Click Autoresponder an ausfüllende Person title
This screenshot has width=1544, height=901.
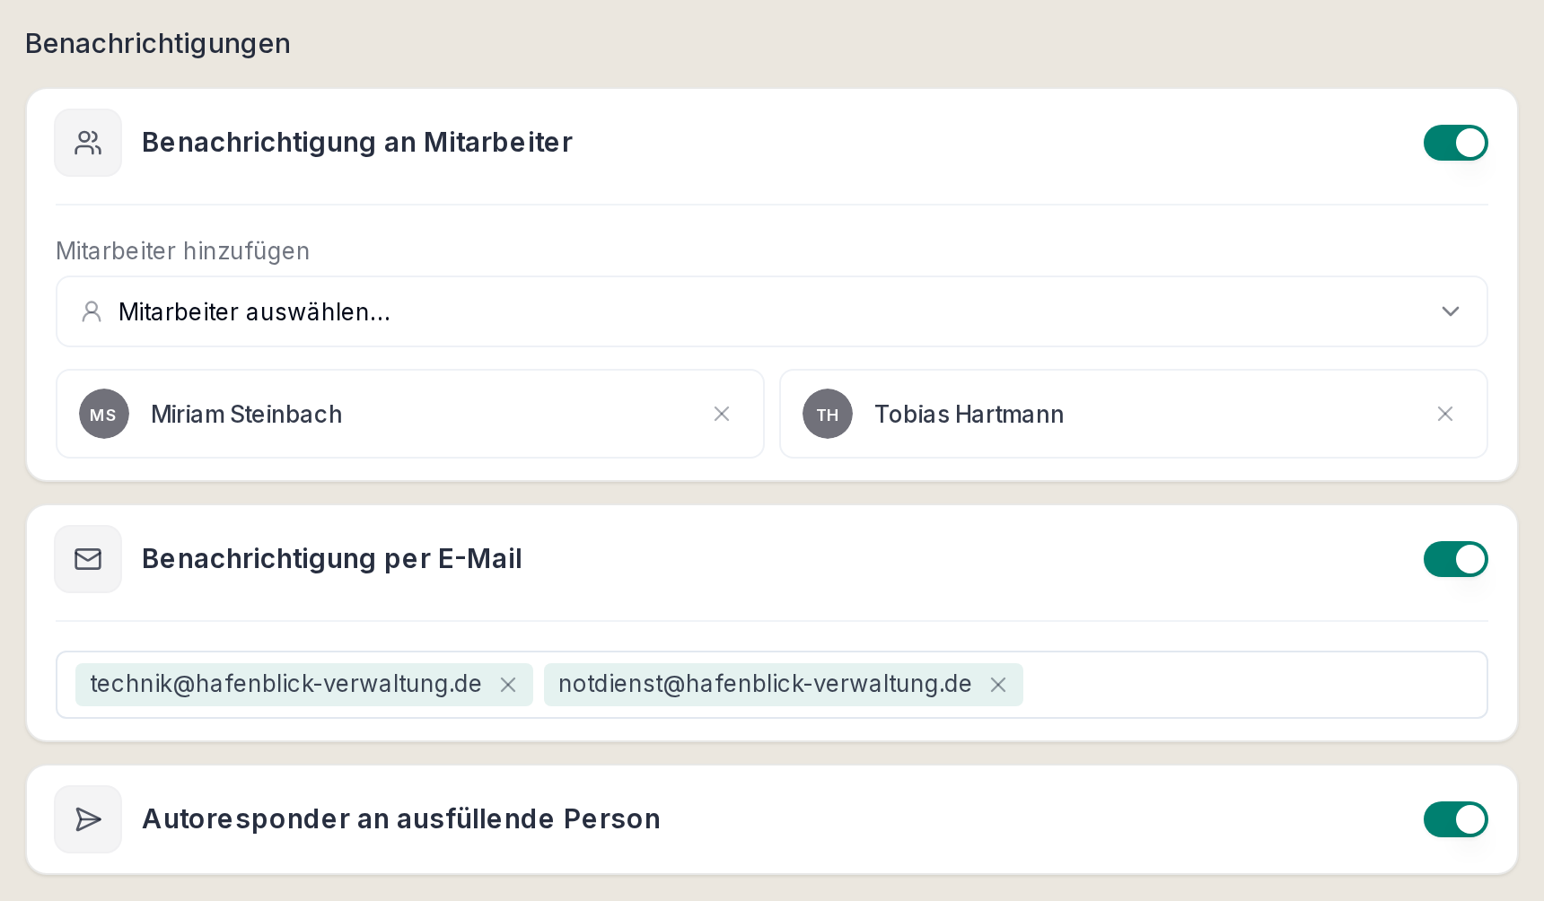point(401,819)
